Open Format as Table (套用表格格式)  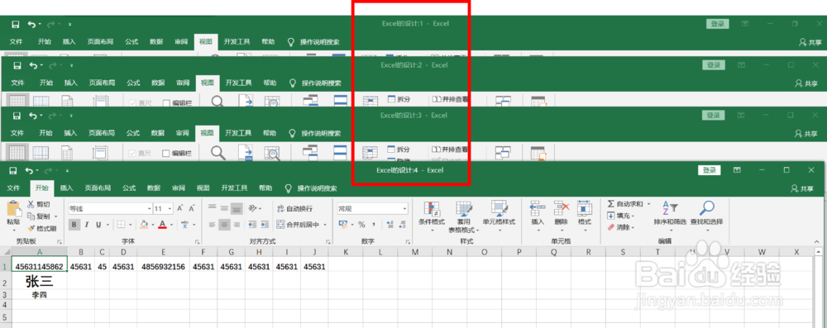click(x=464, y=216)
